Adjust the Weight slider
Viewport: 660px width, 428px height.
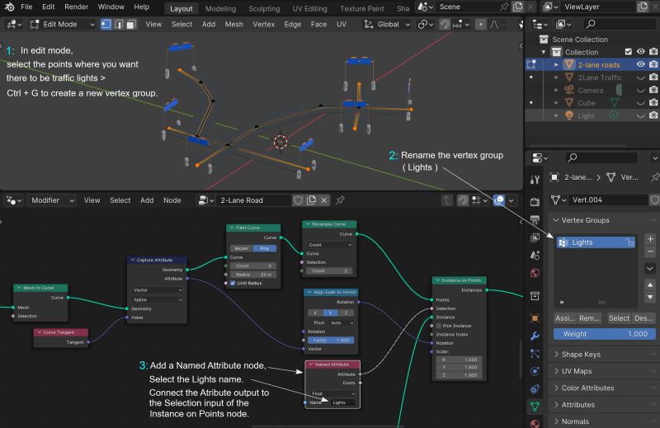click(x=605, y=334)
